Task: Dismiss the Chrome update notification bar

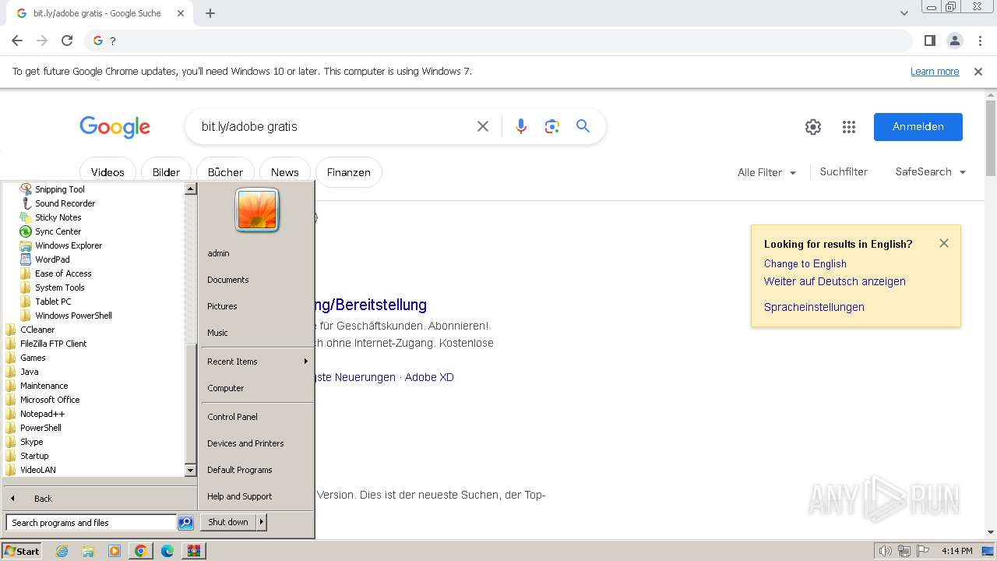Action: 978,72
